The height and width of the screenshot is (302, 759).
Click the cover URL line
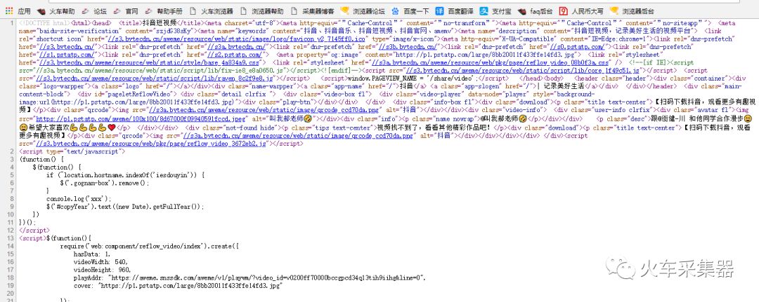(178, 286)
